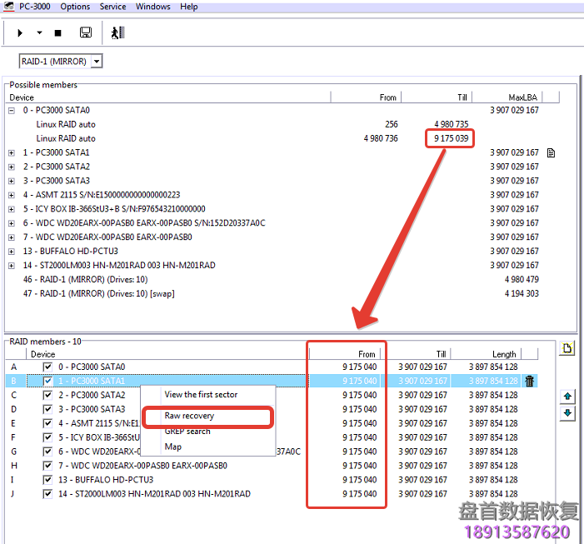Image resolution: width=584 pixels, height=544 pixels.
Task: Toggle checkbox for ST2000LM003 RAID member
Action: [x=47, y=494]
